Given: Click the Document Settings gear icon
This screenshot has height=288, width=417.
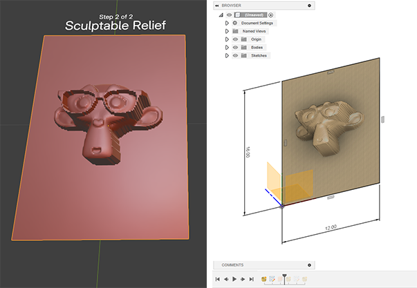Looking at the screenshot, I should pos(235,23).
